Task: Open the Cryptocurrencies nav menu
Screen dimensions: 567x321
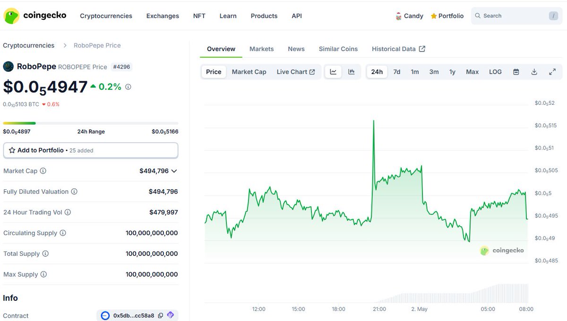Action: [106, 16]
